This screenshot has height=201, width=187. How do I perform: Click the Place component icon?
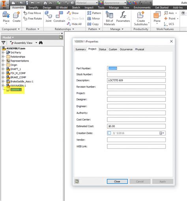pyautogui.click(x=6, y=15)
